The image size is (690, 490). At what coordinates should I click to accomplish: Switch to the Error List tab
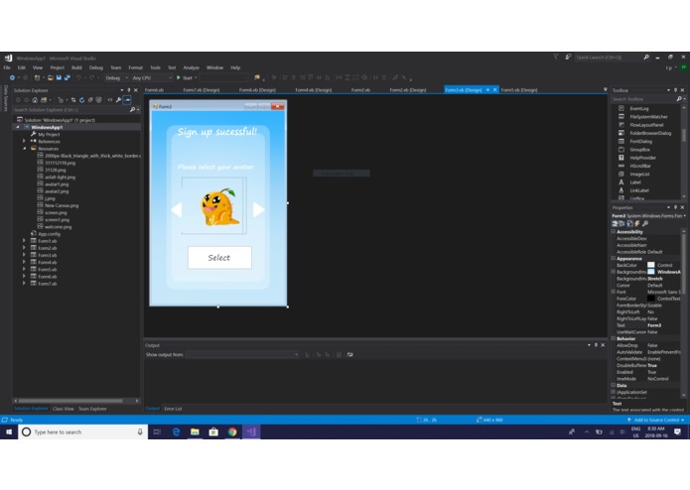173,409
